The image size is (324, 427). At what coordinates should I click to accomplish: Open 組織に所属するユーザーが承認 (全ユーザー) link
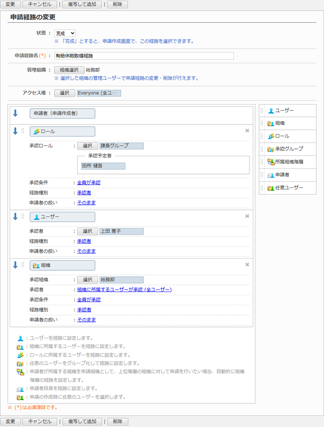(125, 290)
